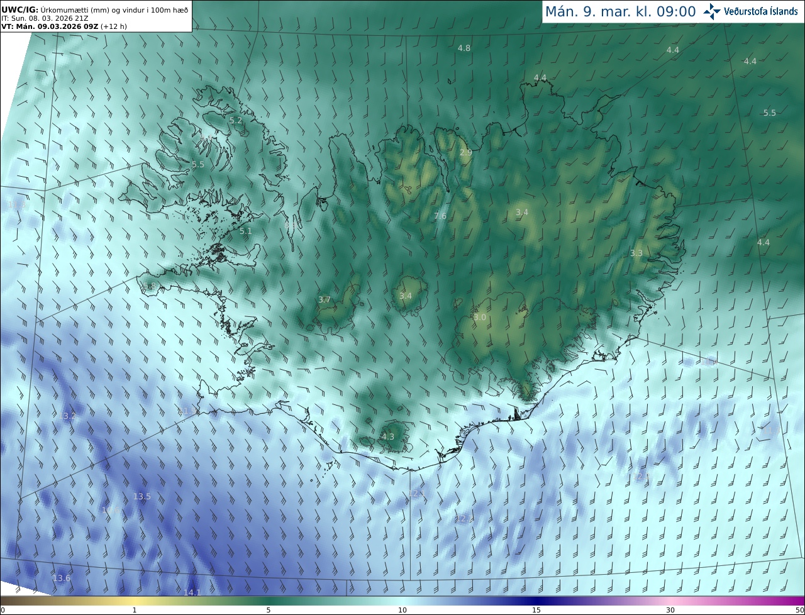The width and height of the screenshot is (805, 615).
Task: Click the 5.2 value in the Westfjords
Action: (236, 120)
